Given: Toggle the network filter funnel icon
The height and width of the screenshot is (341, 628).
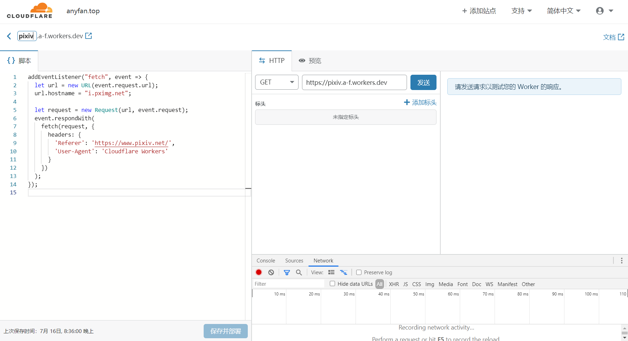Looking at the screenshot, I should [x=287, y=273].
